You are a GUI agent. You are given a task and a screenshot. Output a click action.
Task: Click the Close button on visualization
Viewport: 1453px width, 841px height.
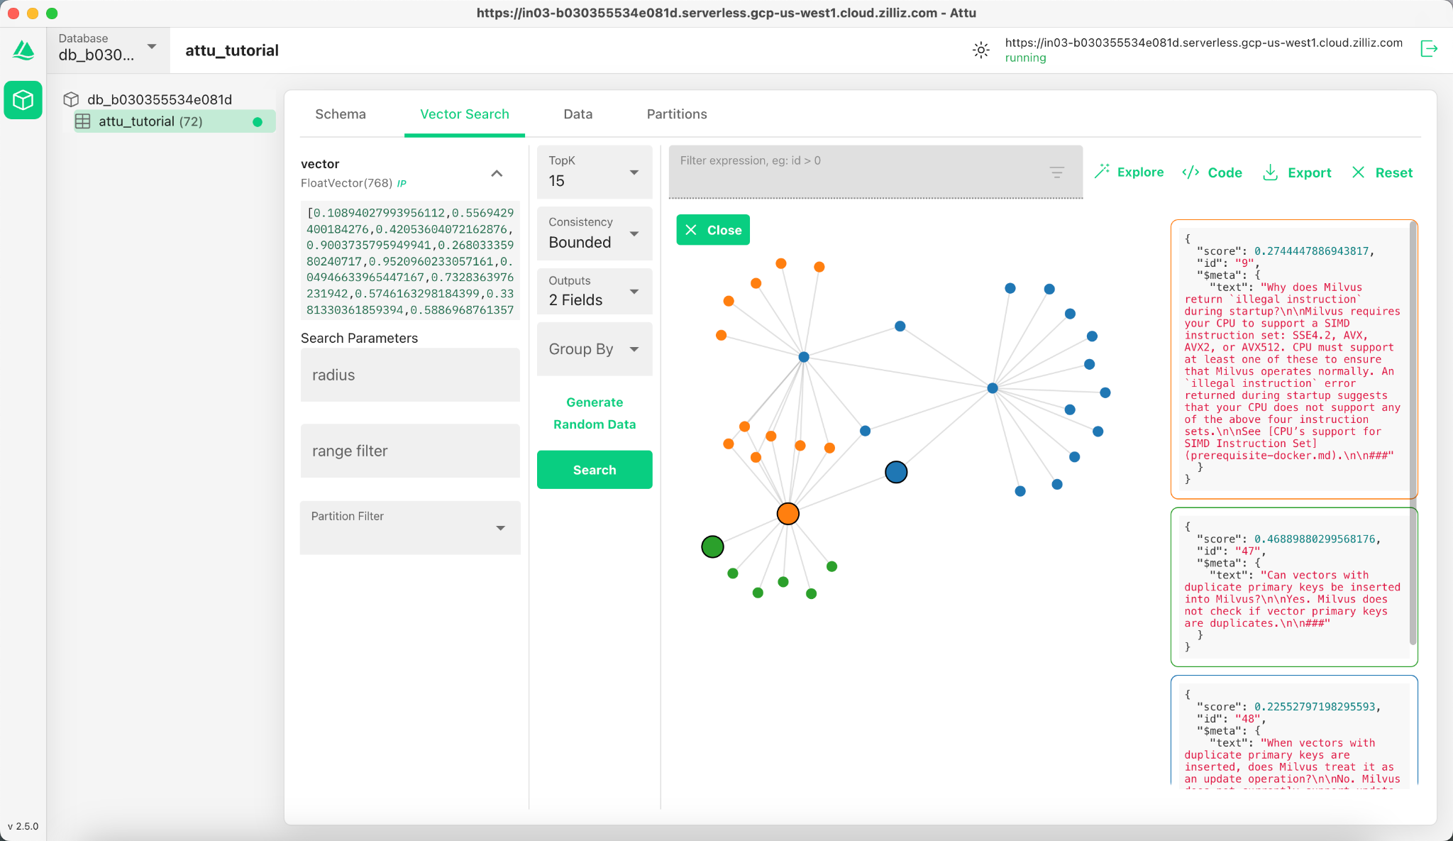click(712, 229)
